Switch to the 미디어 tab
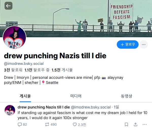 (x=76, y=96)
